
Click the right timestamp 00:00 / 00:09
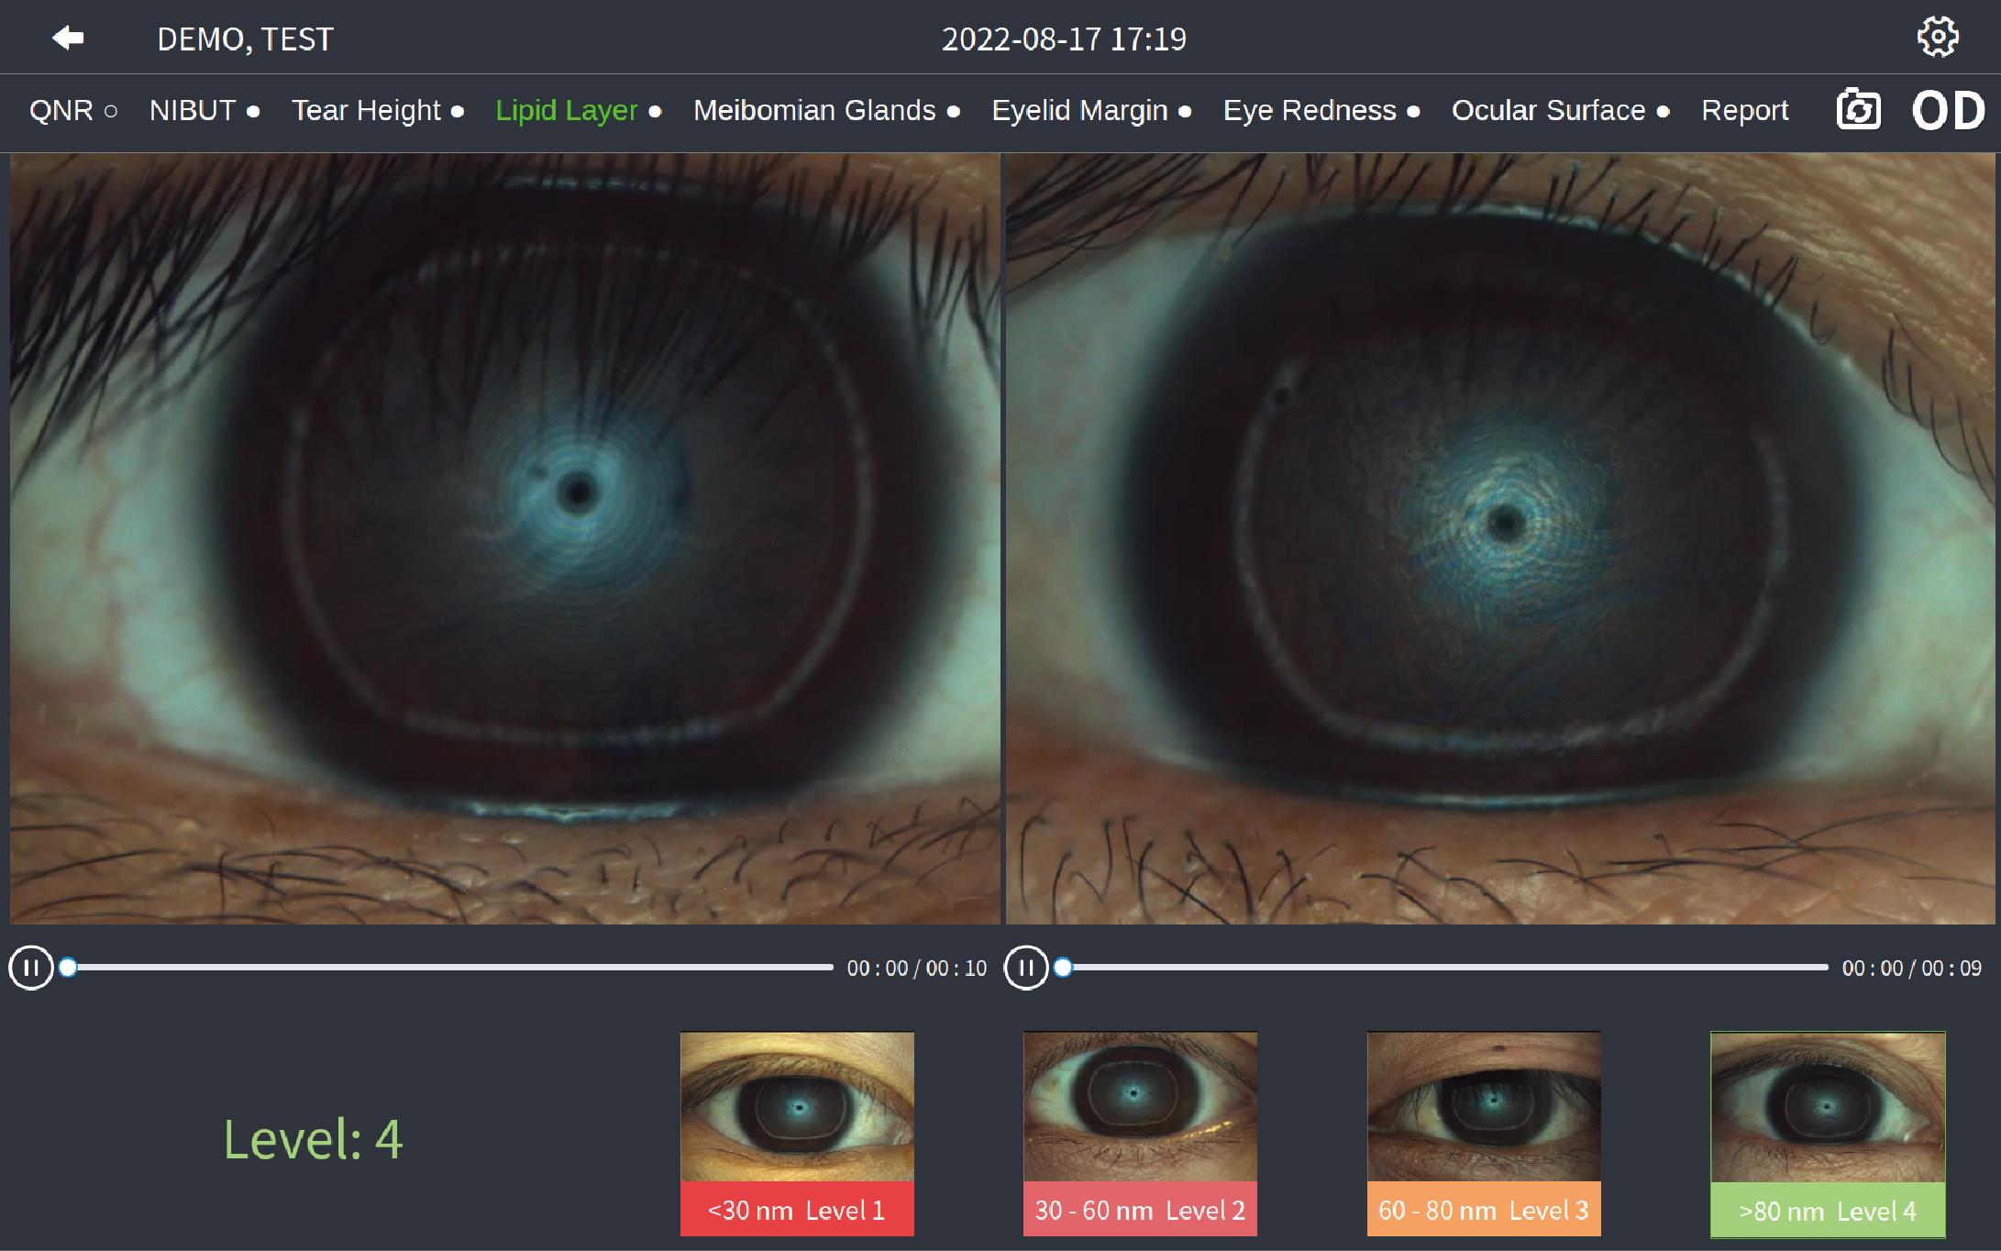coord(1912,969)
